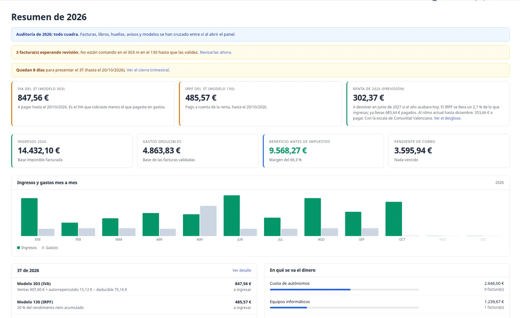Select the Renta de 2026 amount 302,37 €
Image resolution: width=525 pixels, height=318 pixels.
(x=369, y=98)
